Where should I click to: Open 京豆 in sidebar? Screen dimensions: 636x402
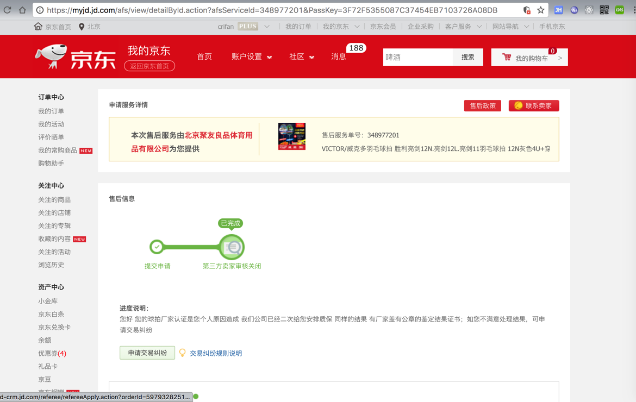(45, 379)
